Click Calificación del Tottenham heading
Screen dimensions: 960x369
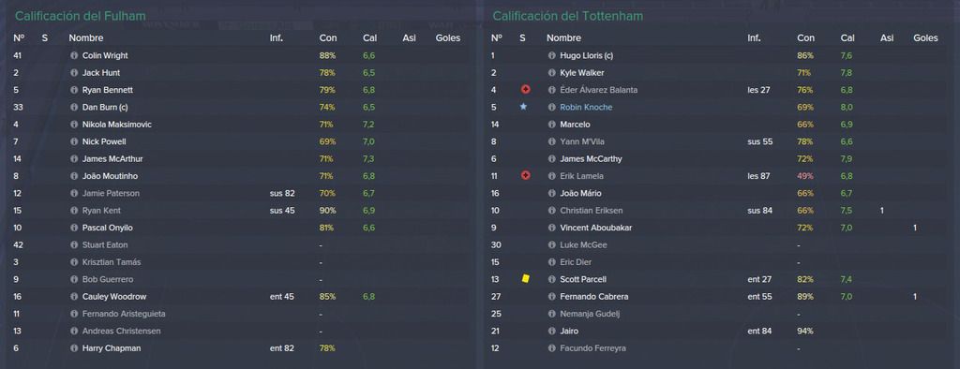pos(567,16)
